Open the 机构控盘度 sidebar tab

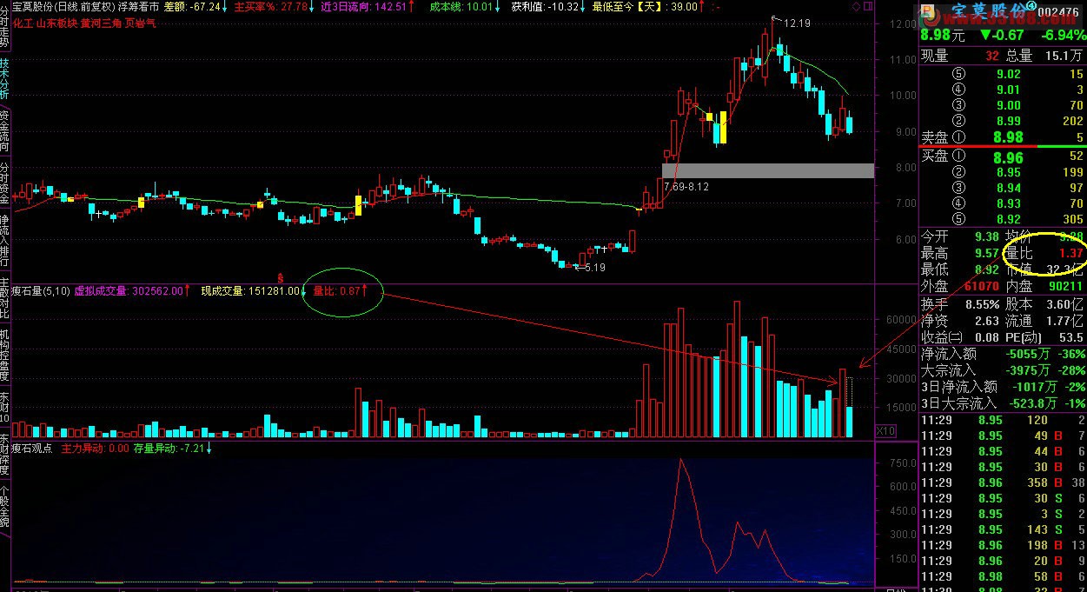pyautogui.click(x=4, y=356)
